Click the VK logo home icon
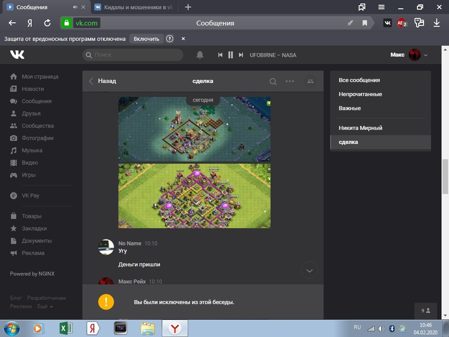The height and width of the screenshot is (337, 449). 17,55
